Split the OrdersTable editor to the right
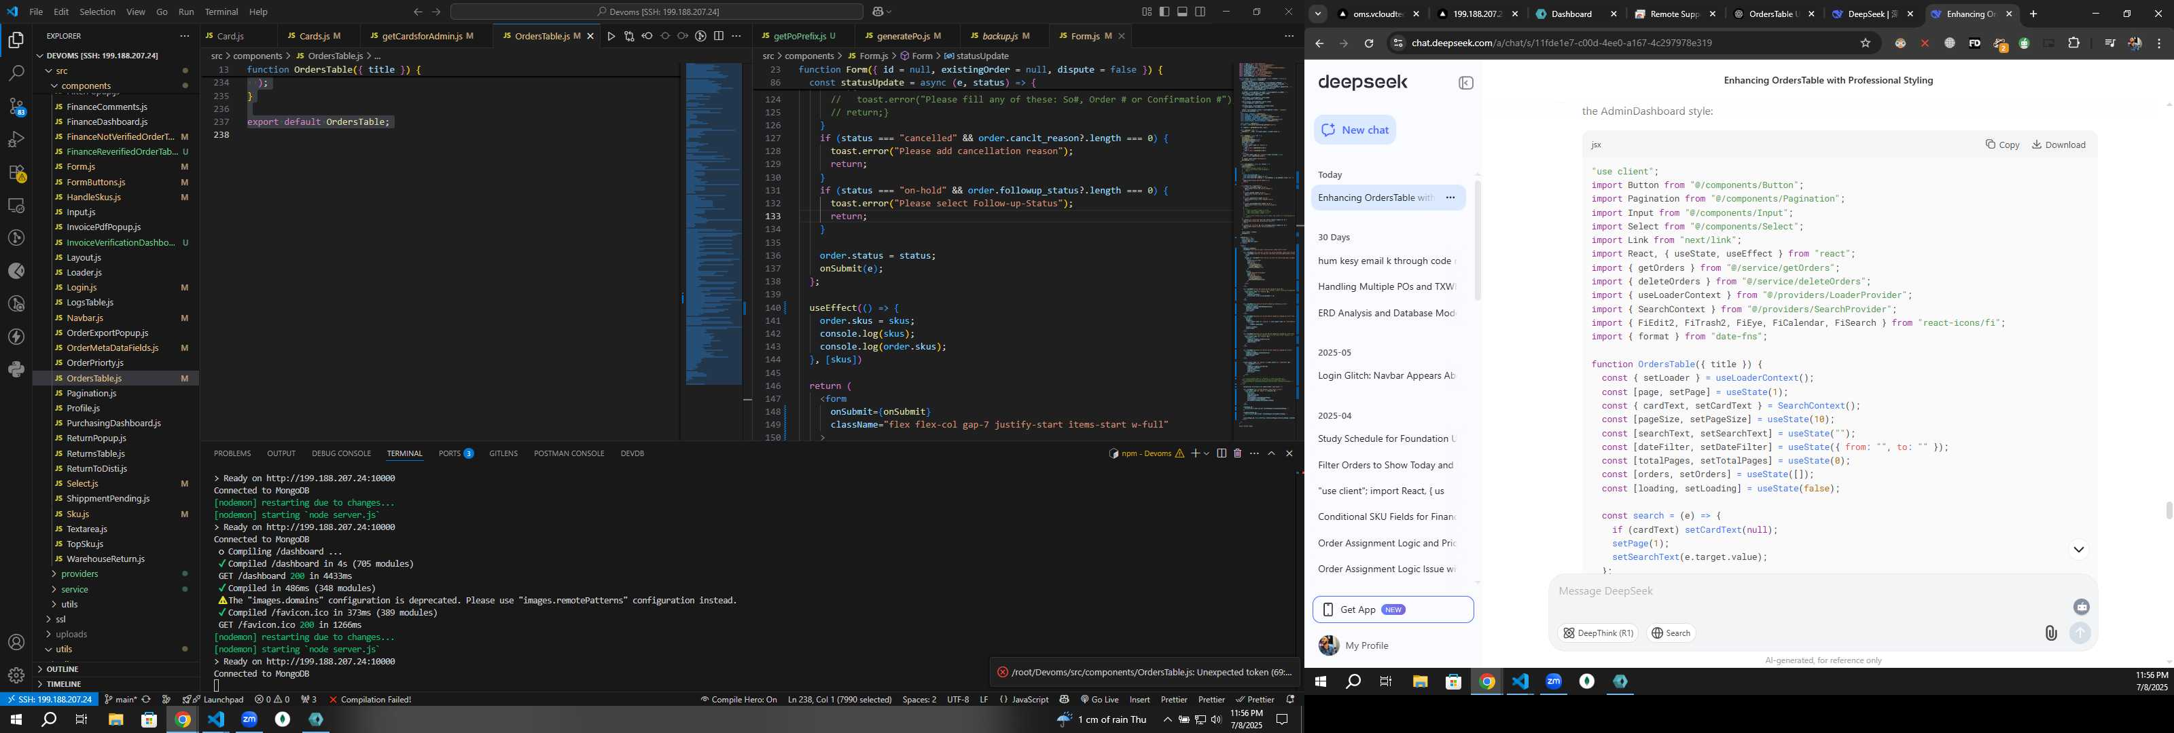Viewport: 2174px width, 733px height. [x=718, y=36]
